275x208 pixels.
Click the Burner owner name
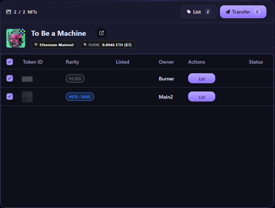coord(166,79)
